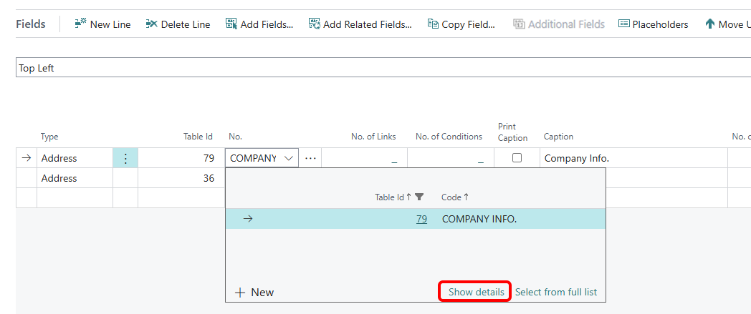
Task: Click Show details link
Action: coord(476,292)
